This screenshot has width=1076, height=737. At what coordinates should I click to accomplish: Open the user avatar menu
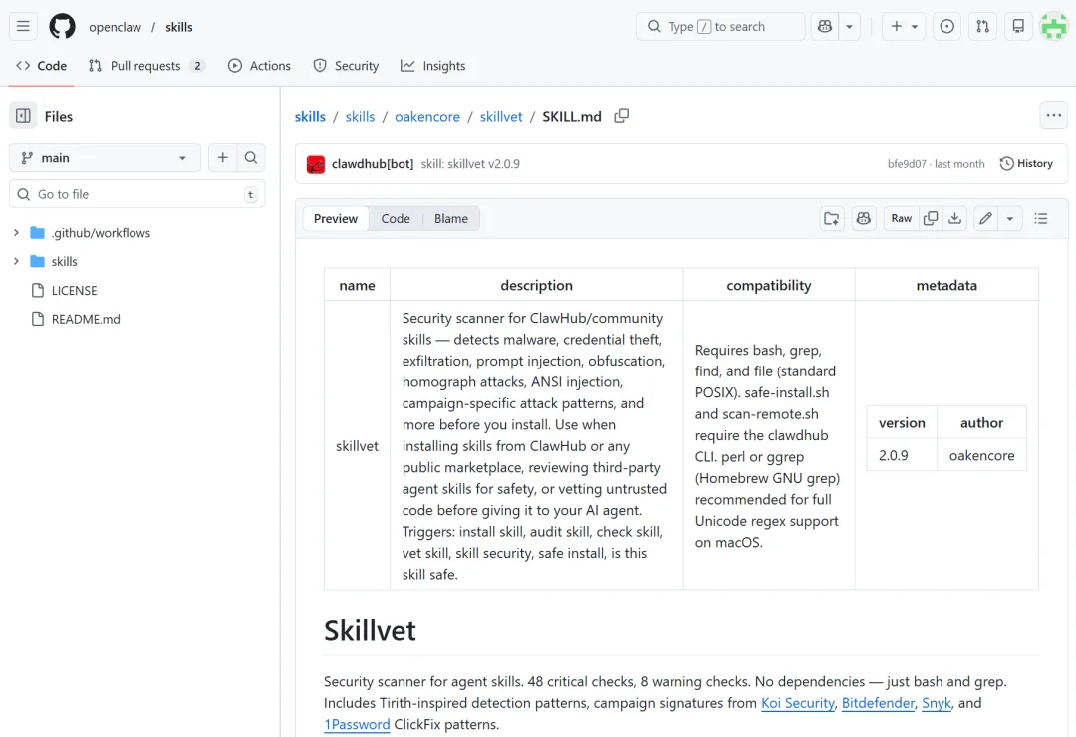1054,27
